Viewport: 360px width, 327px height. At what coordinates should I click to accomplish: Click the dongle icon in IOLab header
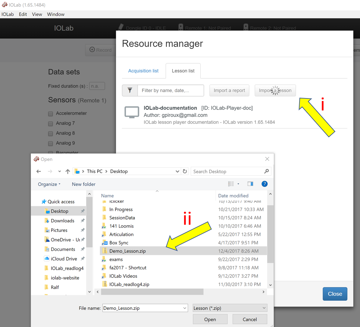(121, 27)
